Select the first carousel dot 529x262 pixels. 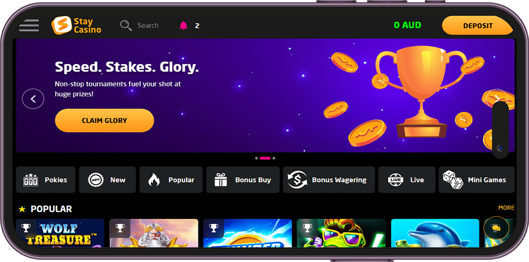pos(257,158)
